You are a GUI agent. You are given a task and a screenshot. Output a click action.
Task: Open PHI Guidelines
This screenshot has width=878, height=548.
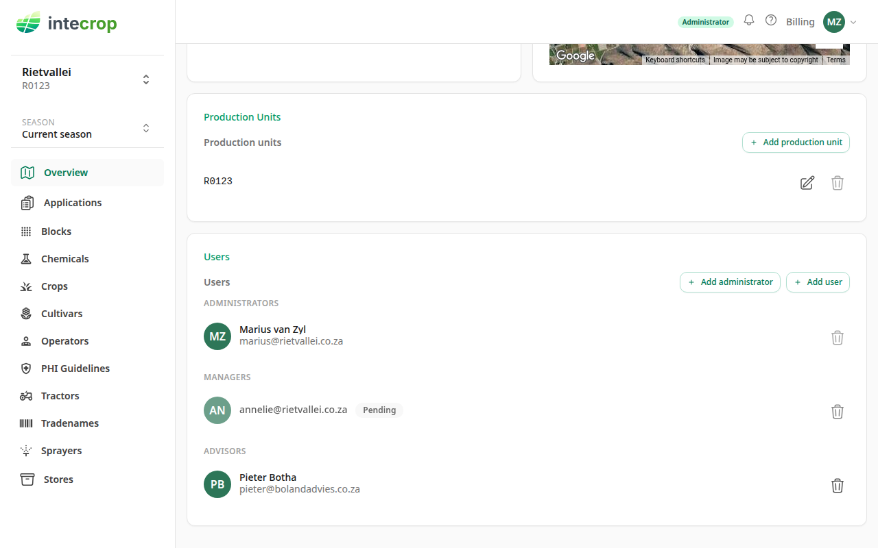87,369
